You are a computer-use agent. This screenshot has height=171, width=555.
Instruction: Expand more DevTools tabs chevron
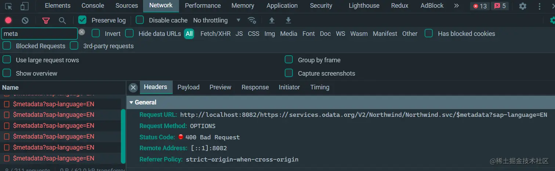(x=456, y=6)
